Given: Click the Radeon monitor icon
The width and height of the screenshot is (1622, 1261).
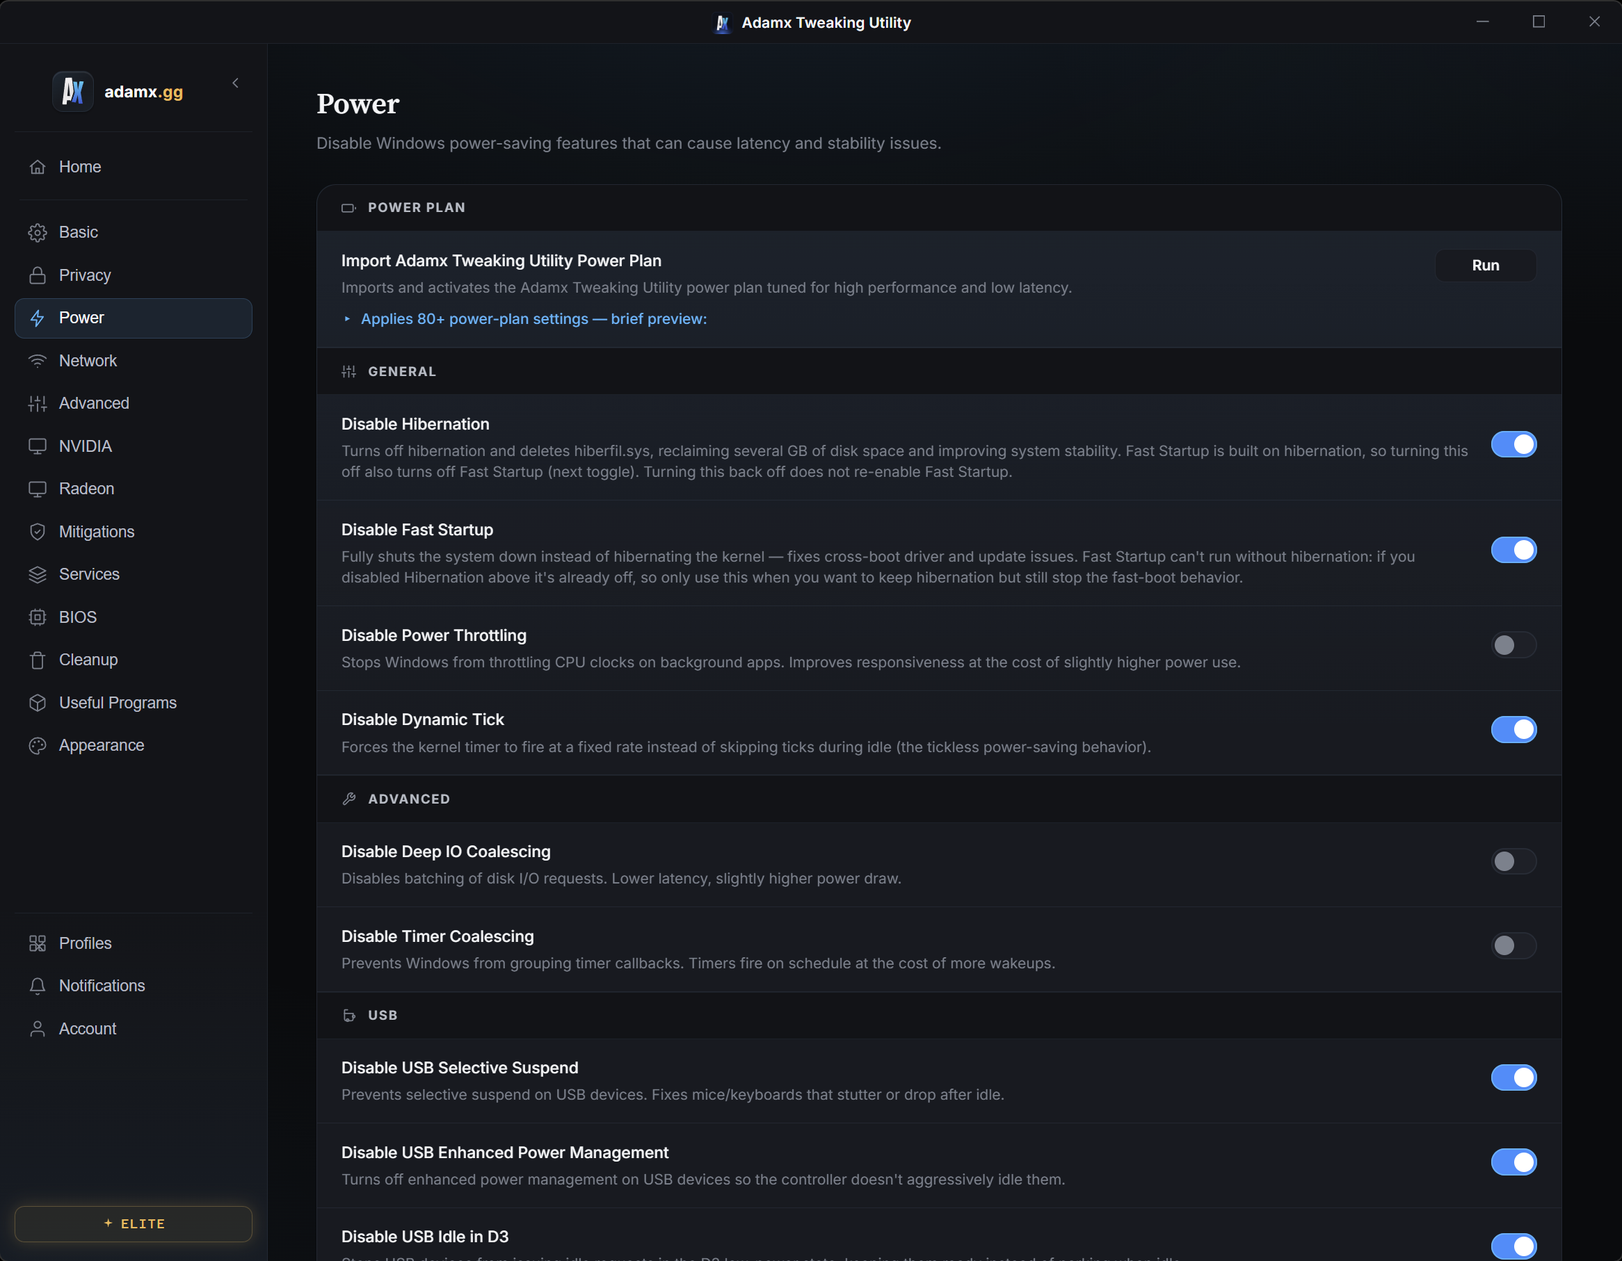Looking at the screenshot, I should pyautogui.click(x=37, y=489).
